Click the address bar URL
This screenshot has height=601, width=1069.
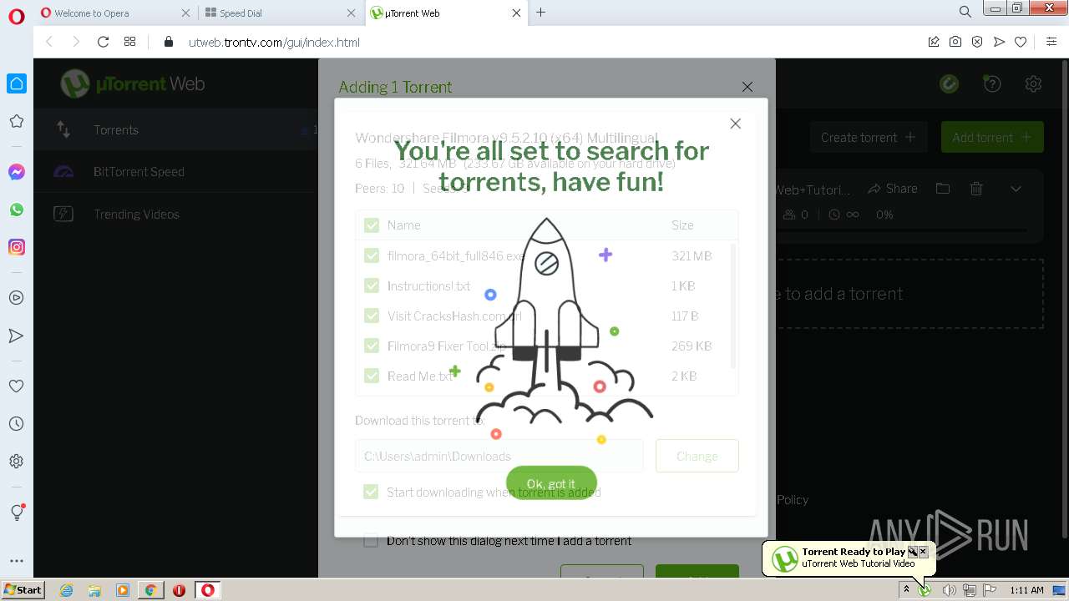(274, 43)
